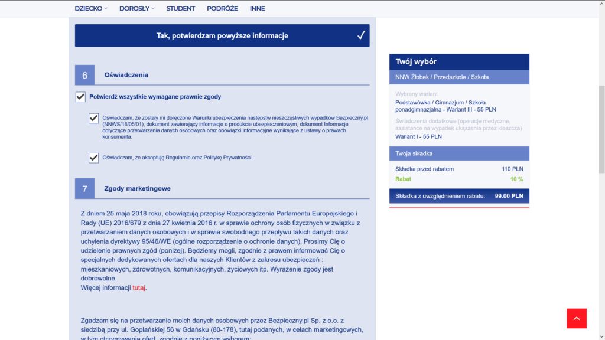
Task: Click the '110 PLN' premium value
Action: (x=512, y=169)
